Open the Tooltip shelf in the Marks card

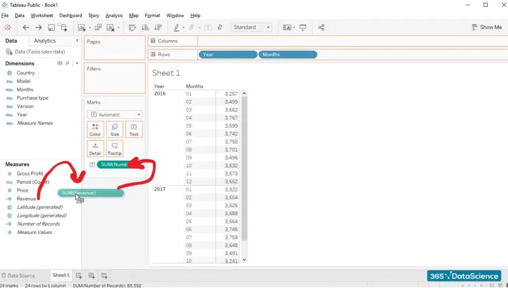[x=115, y=148]
